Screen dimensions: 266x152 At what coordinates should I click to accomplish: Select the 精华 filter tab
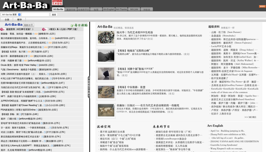[x=19, y=20]
